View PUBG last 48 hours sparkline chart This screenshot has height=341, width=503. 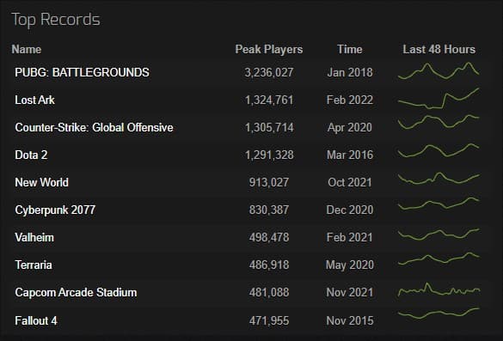tap(439, 70)
